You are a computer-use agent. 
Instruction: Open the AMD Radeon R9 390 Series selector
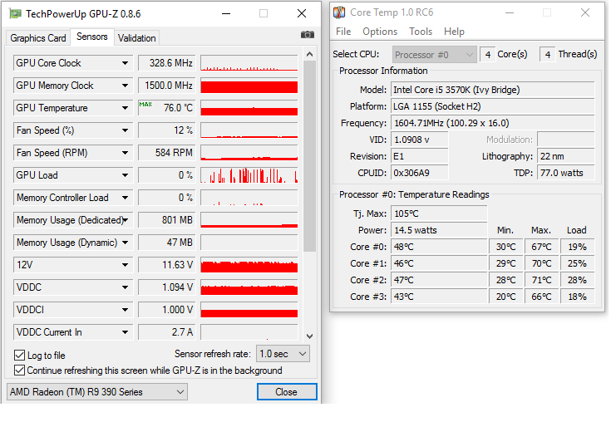pyautogui.click(x=97, y=392)
